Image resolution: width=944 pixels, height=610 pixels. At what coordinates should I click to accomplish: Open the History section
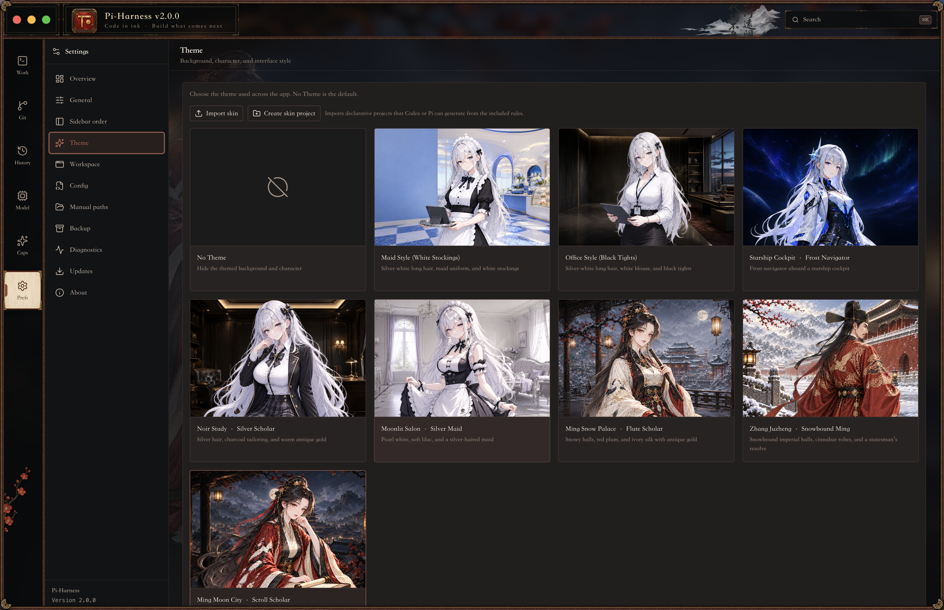click(23, 155)
